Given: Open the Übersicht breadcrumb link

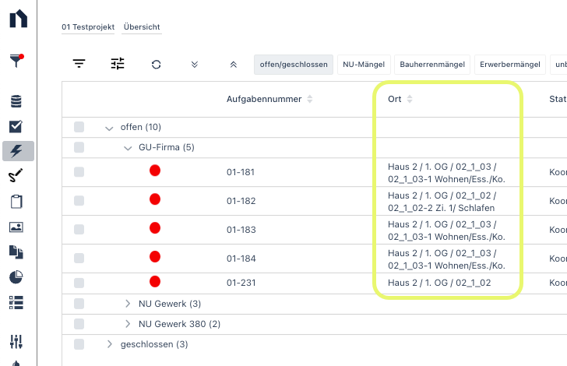Looking at the screenshot, I should point(142,27).
